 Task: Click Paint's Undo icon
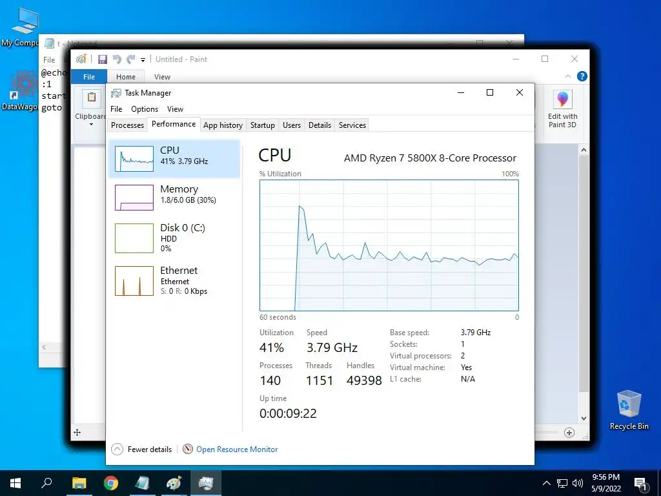coord(117,59)
